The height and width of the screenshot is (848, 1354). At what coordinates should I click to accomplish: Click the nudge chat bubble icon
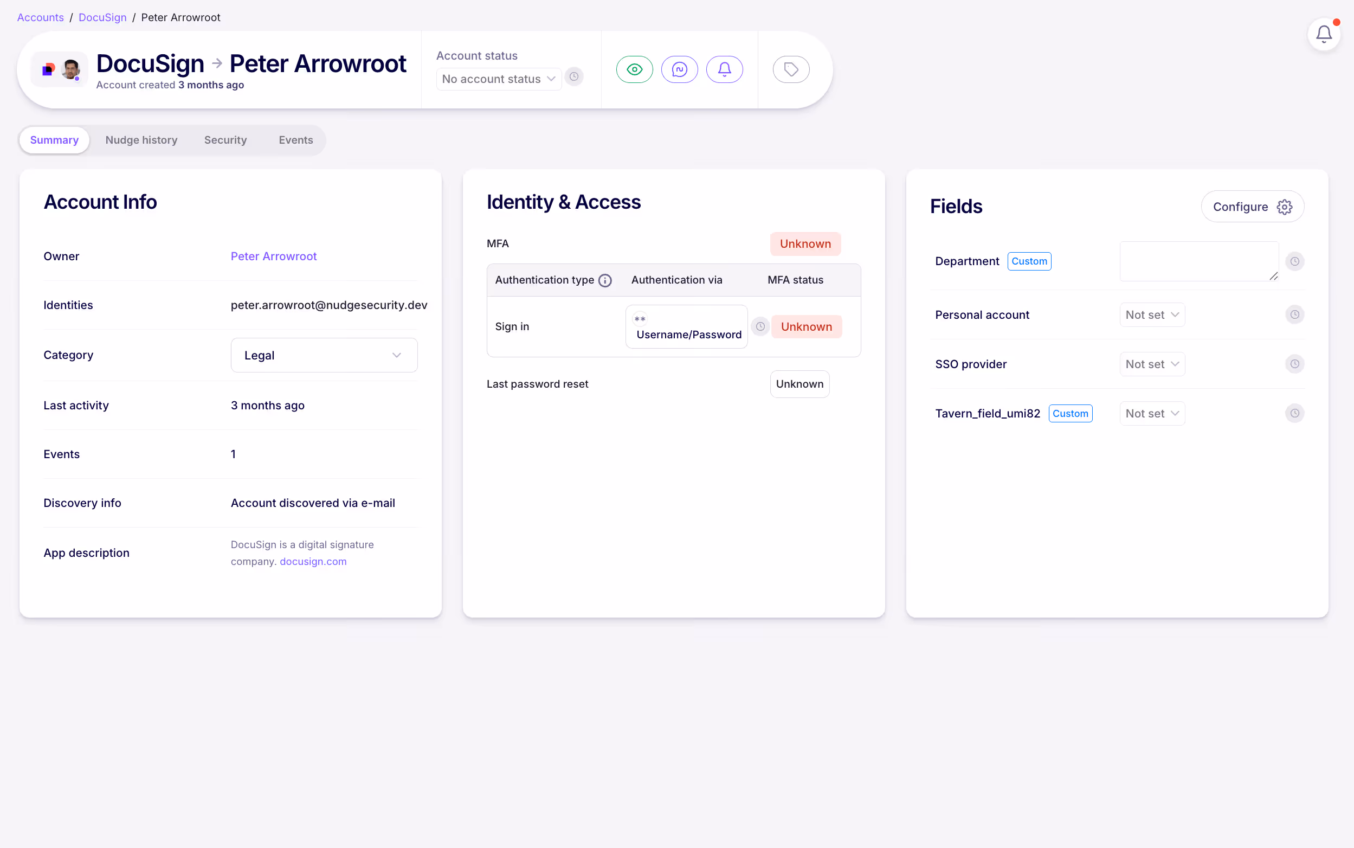680,69
